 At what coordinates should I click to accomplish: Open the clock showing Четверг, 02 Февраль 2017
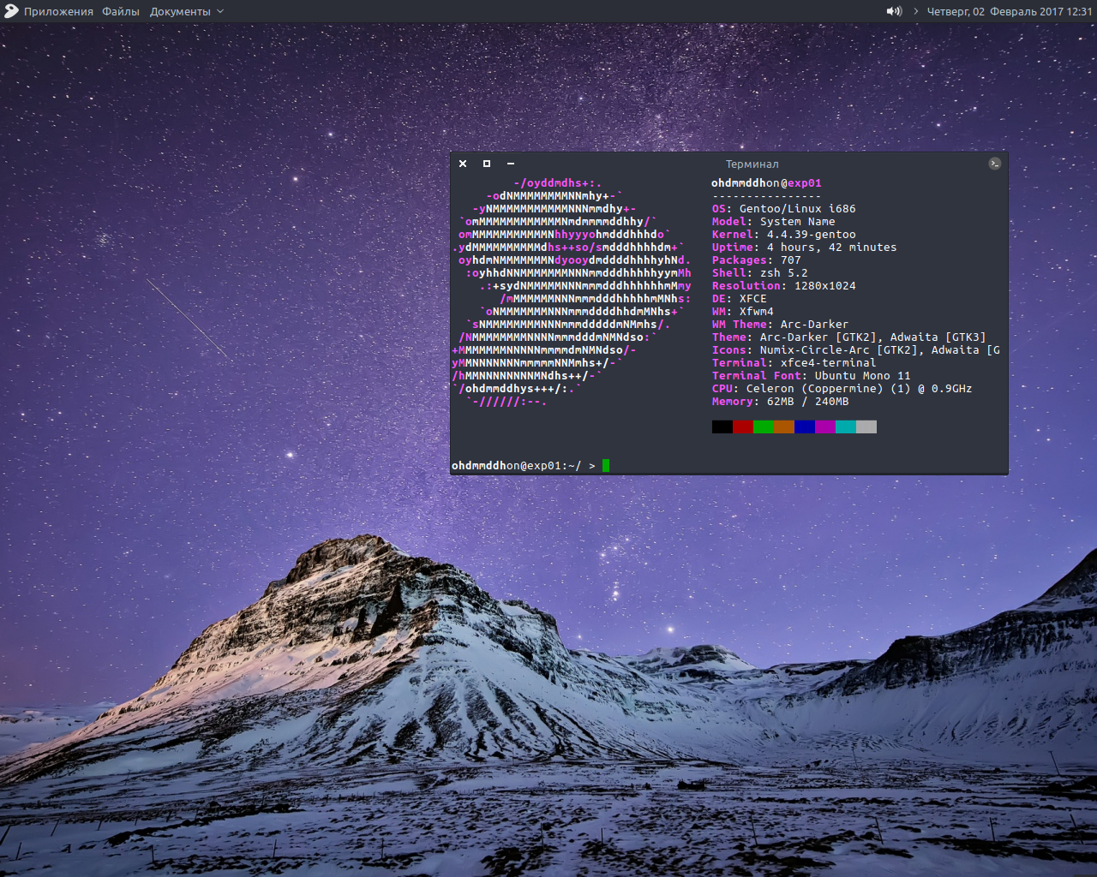coord(1010,11)
